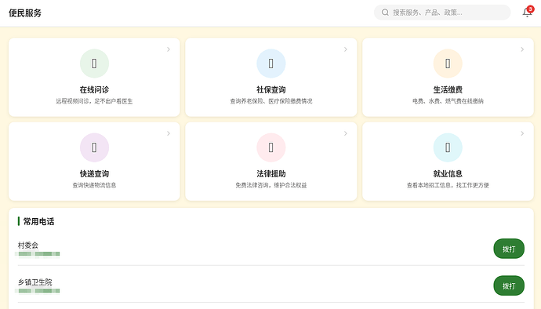Open the notification bell
541x309 pixels.
pyautogui.click(x=527, y=13)
